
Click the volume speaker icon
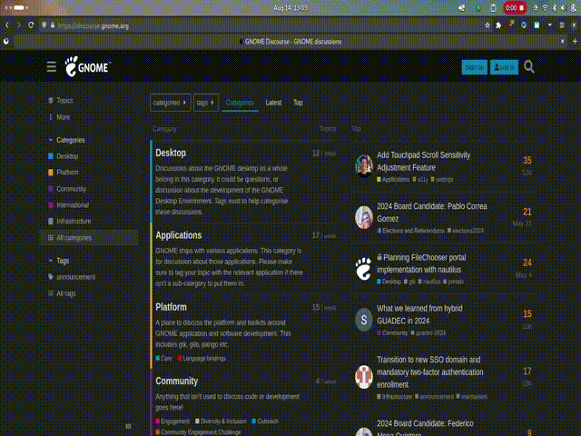point(564,8)
